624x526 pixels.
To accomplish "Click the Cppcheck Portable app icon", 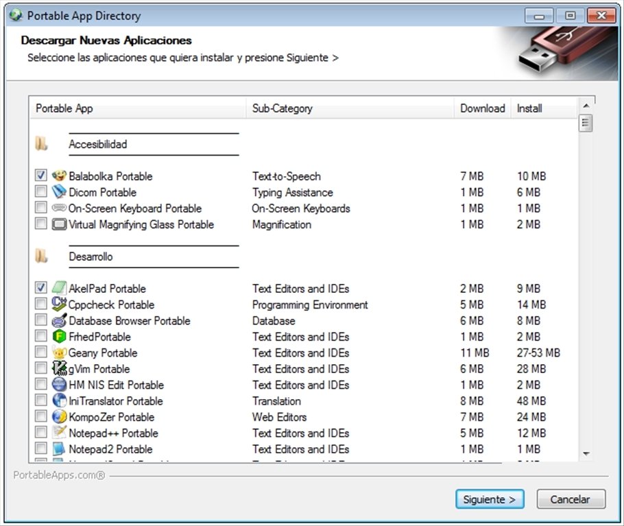I will point(59,304).
